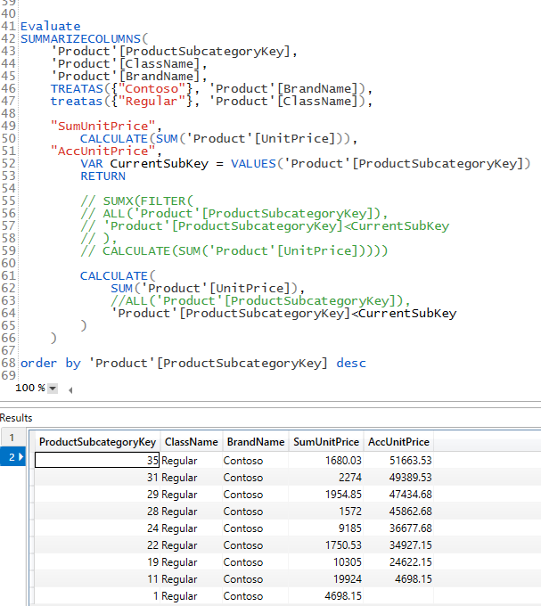541x606 pixels.
Task: Click SumUnitPrice value 9185
Action: (350, 528)
